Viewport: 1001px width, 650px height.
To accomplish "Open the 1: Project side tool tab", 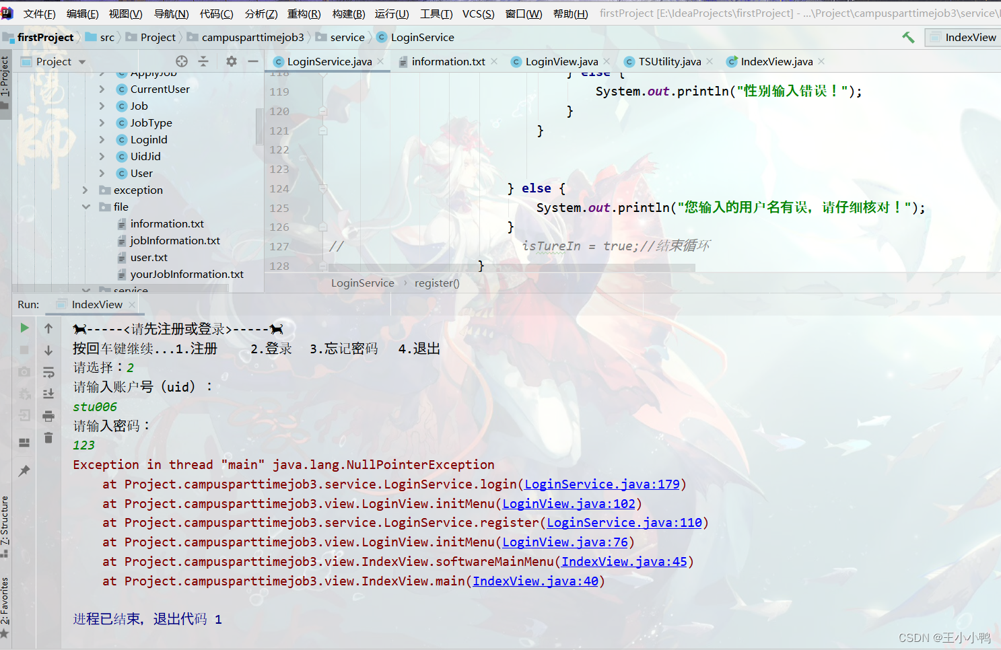I will coord(5,83).
